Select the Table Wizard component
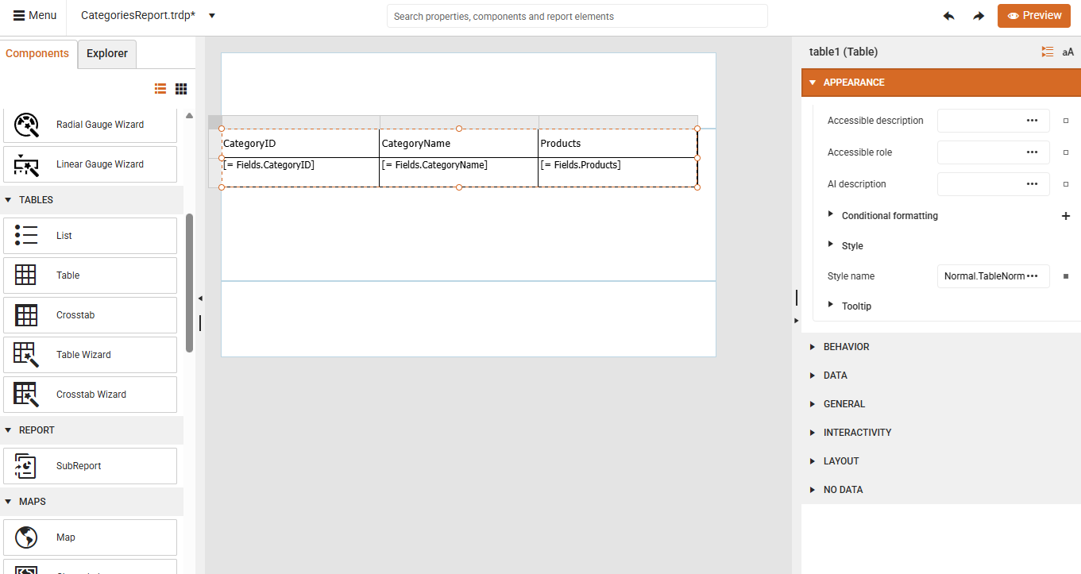This screenshot has width=1081, height=574. coord(90,355)
